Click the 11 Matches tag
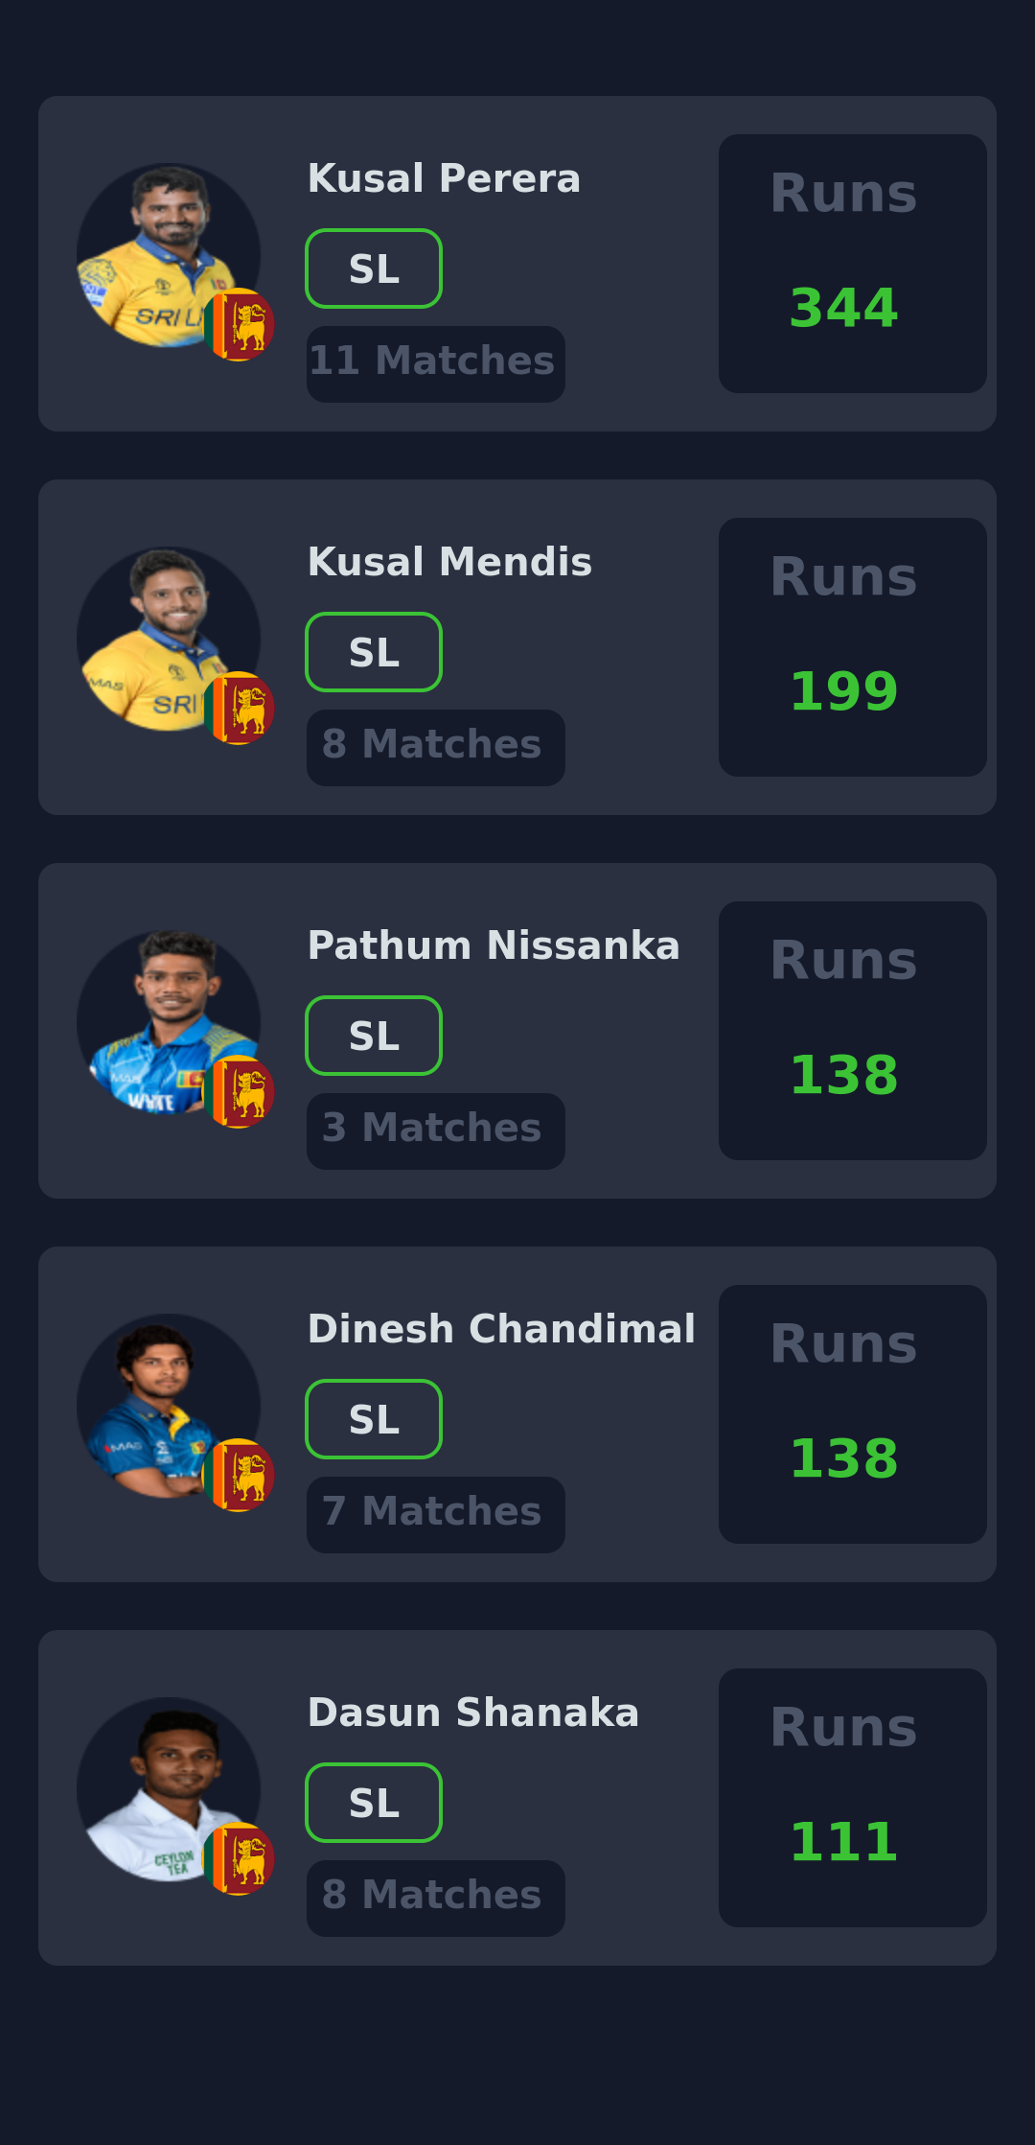The image size is (1035, 2145). pos(436,364)
